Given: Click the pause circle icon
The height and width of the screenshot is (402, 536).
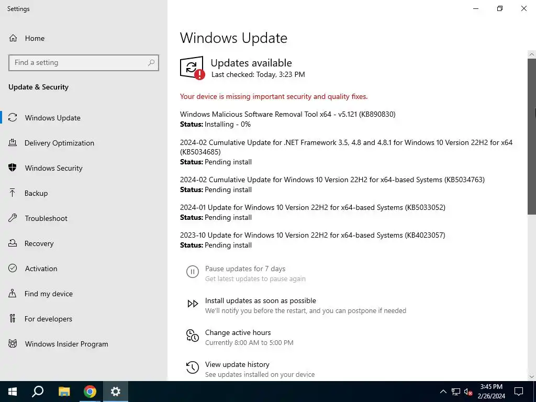Looking at the screenshot, I should (193, 272).
